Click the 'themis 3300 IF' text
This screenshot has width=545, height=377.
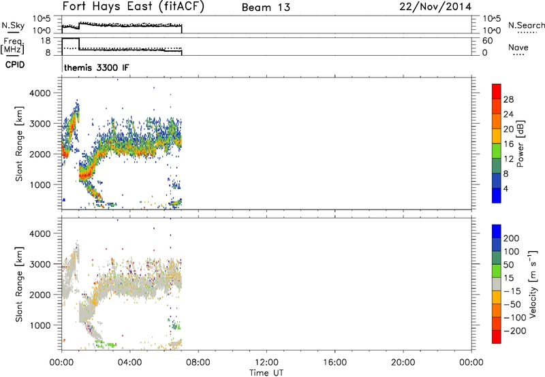tap(96, 67)
